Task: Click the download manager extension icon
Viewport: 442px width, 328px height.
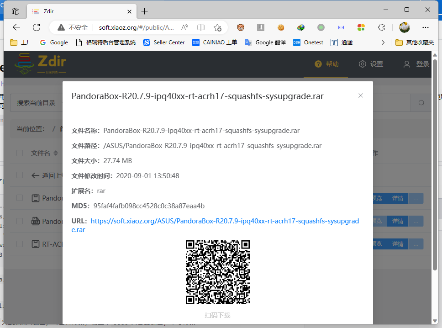Action: [261, 27]
